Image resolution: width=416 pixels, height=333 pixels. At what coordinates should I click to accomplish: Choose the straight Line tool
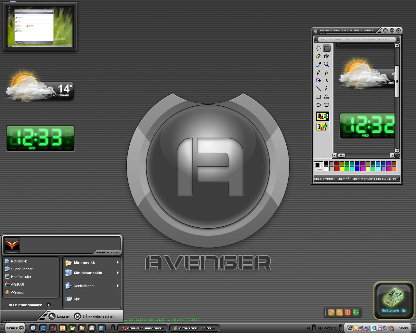click(318, 88)
